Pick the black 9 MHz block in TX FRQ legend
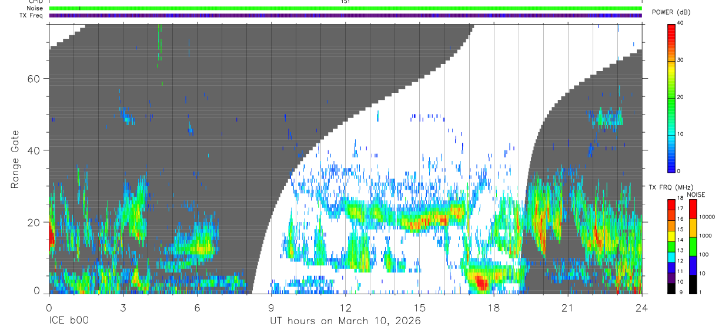Image resolution: width=722 pixels, height=333 pixels. (671, 287)
